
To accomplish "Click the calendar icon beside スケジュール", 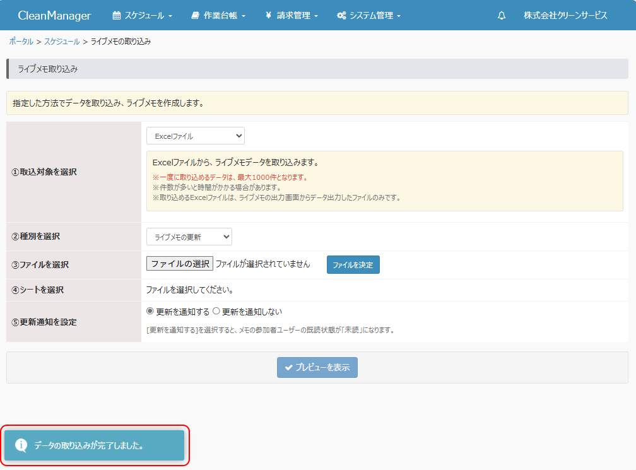I will pos(116,16).
